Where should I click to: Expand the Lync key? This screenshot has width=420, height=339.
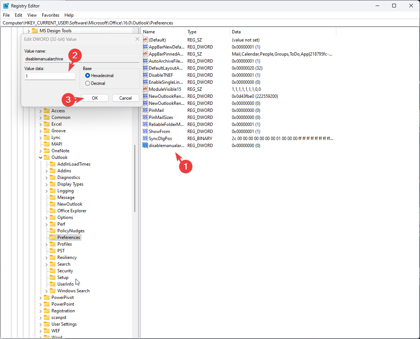(40, 138)
